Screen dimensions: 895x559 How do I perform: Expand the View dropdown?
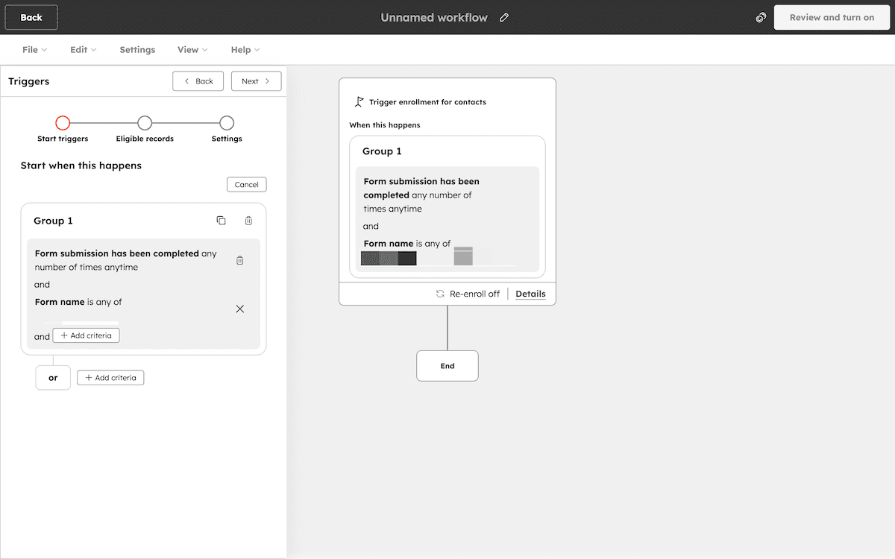tap(192, 49)
